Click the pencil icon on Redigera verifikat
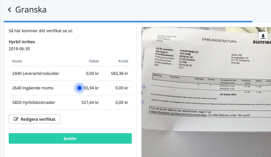 tap(15, 119)
